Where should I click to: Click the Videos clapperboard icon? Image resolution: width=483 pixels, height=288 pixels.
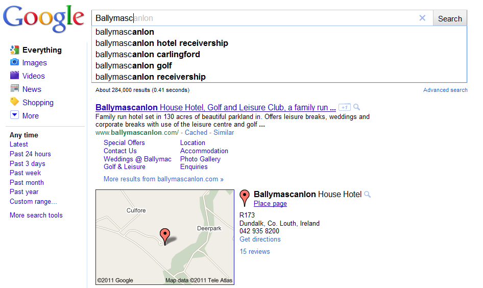pyautogui.click(x=14, y=75)
